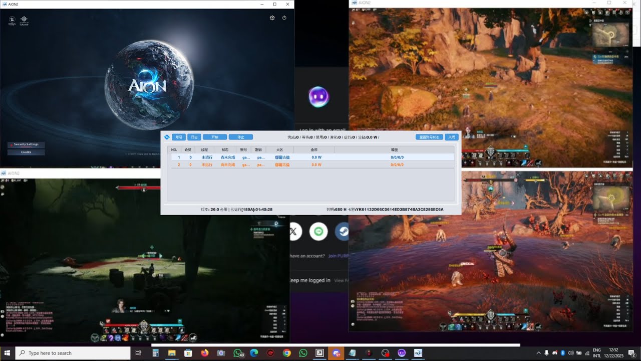Open settings gear in AION2 launcher

click(x=272, y=18)
